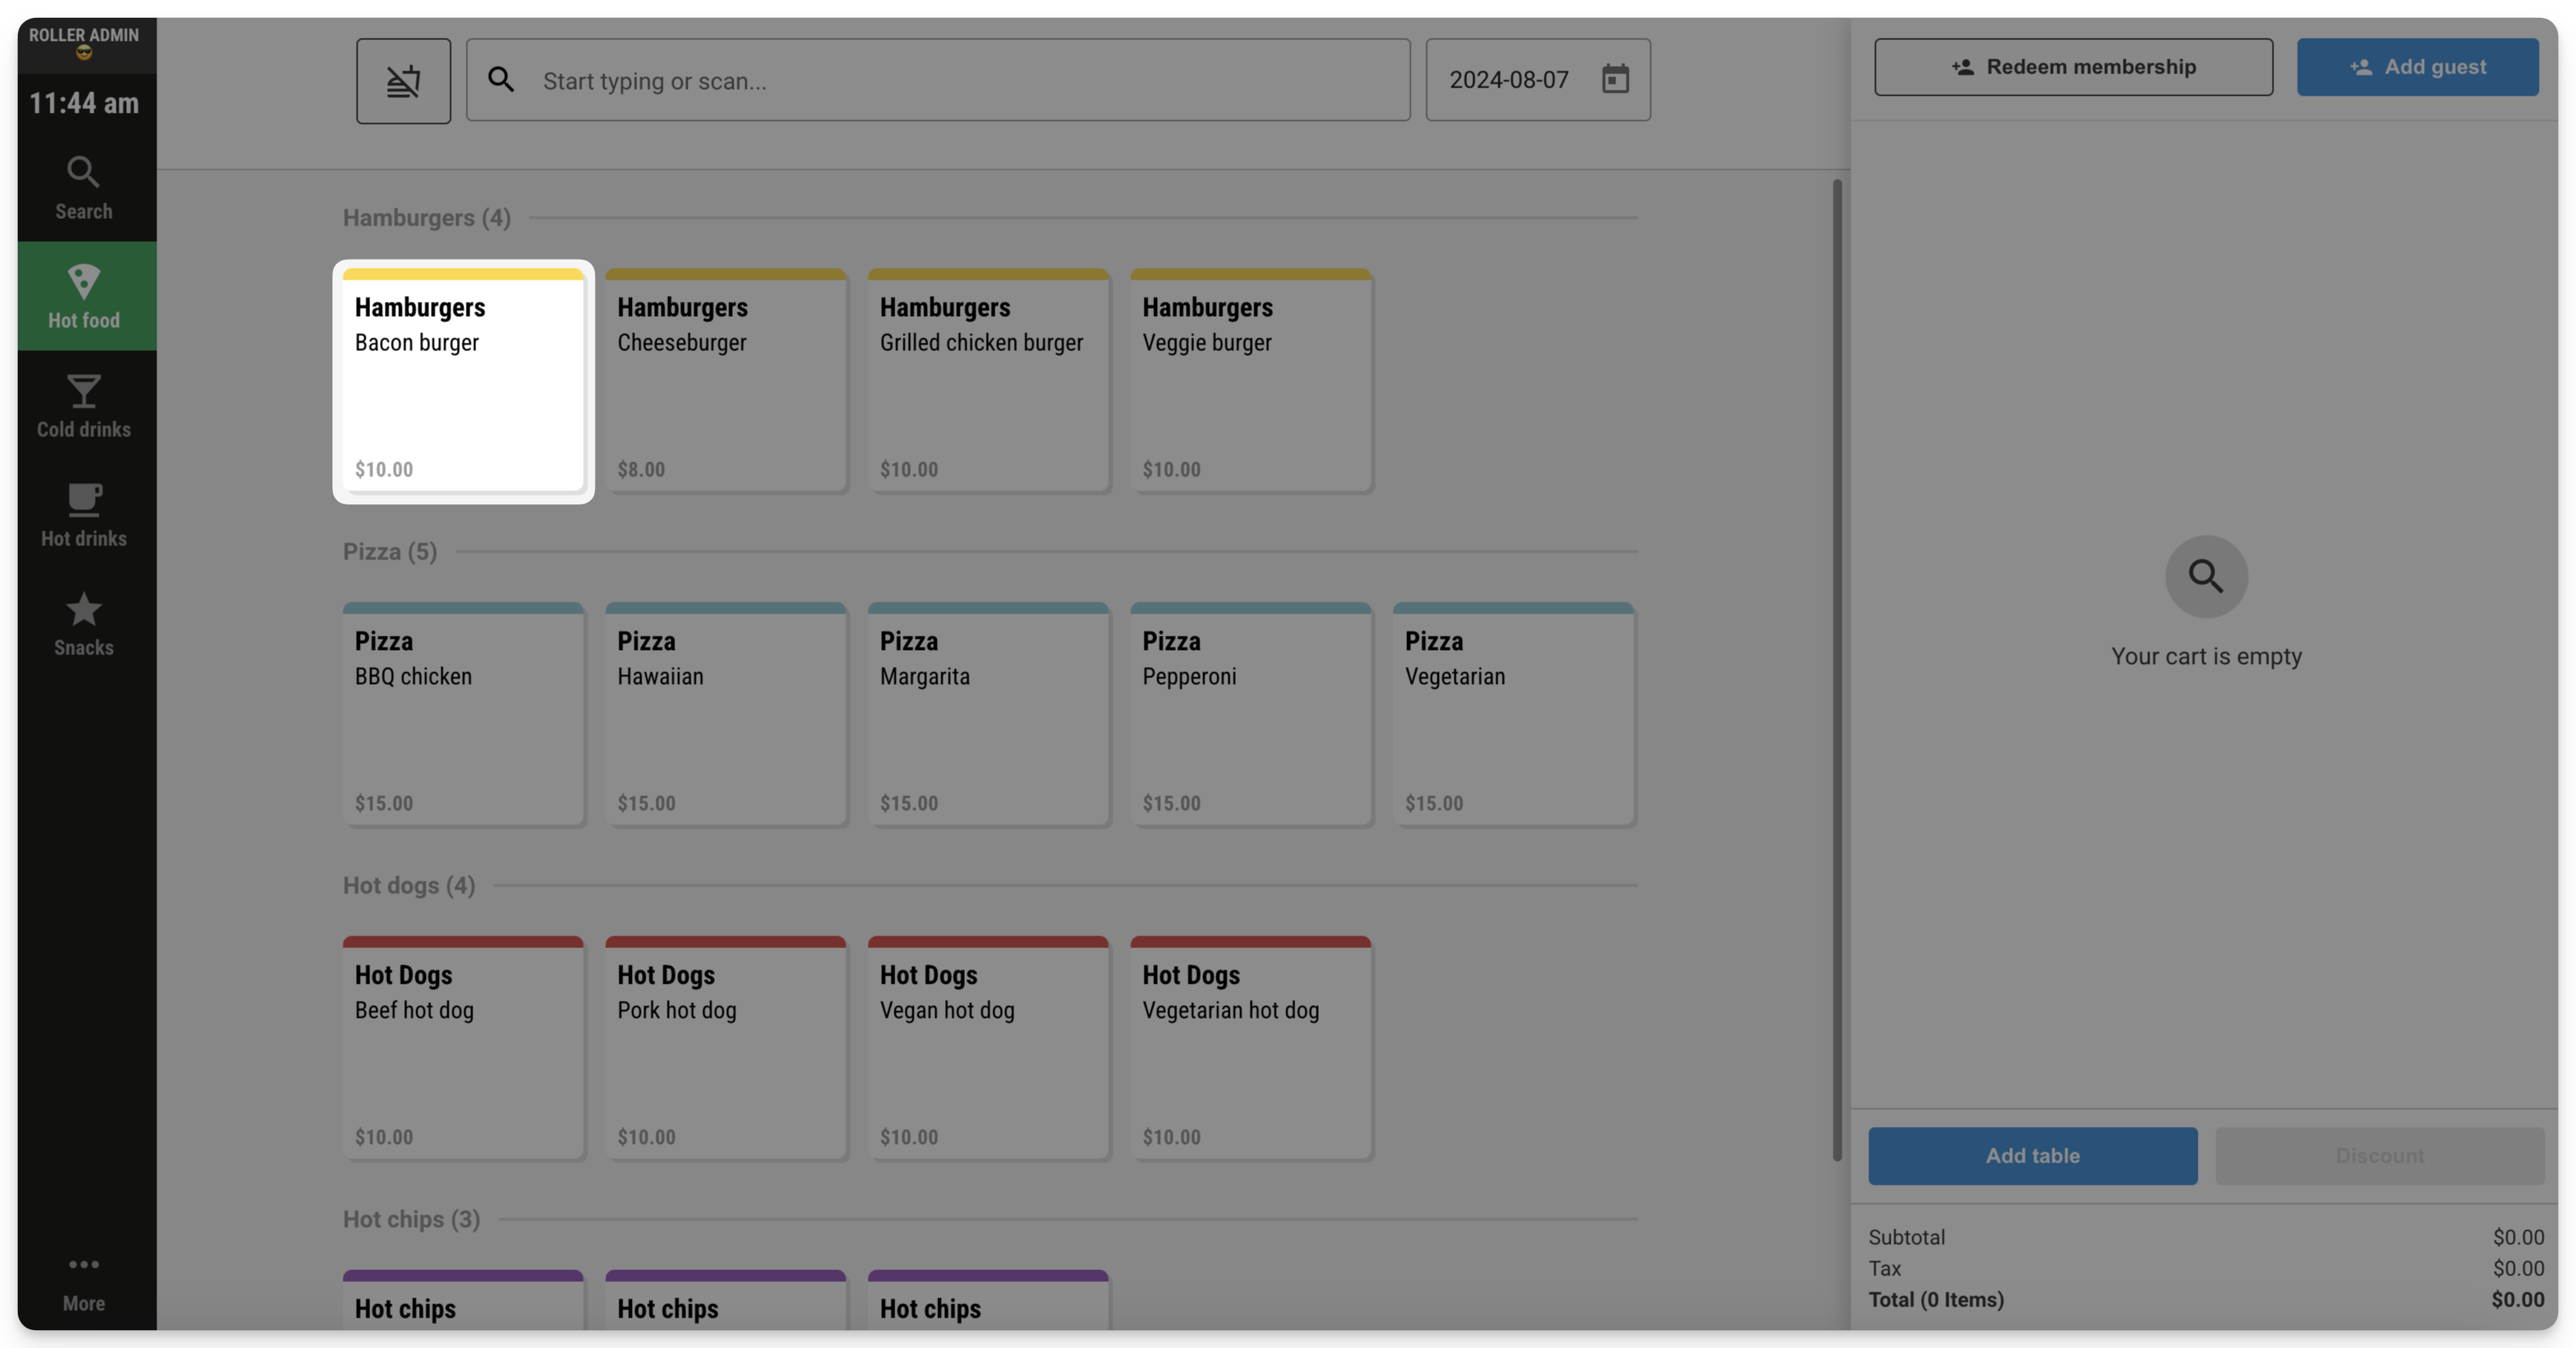Add BBQ chicken pizza to cart

coord(463,715)
